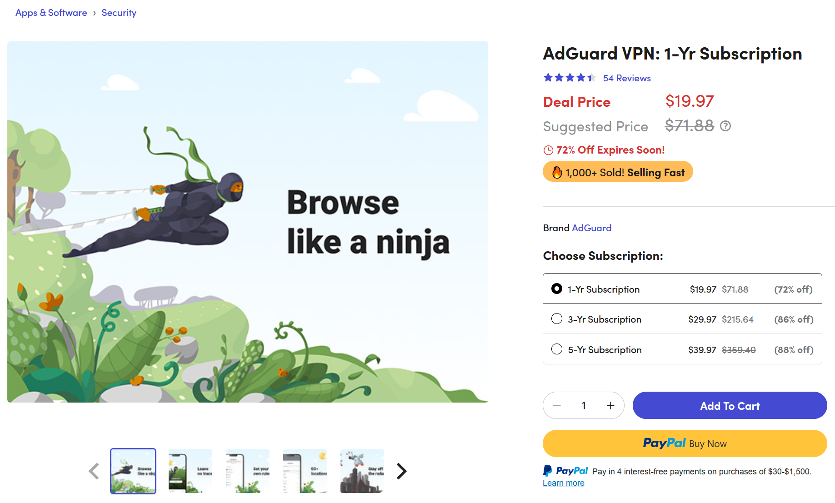The height and width of the screenshot is (503, 835).
Task: Navigate to the Security breadcrumb
Action: click(119, 12)
